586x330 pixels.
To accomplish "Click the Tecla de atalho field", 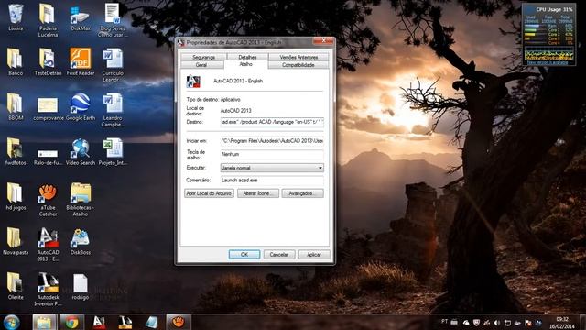I will (272, 154).
